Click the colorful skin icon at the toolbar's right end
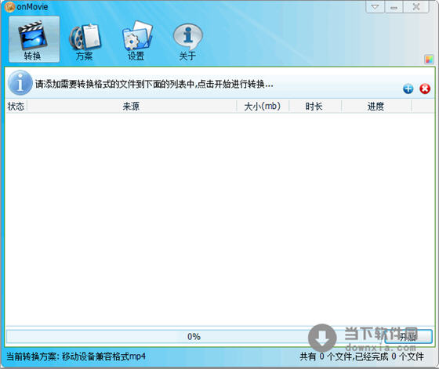Viewport: 439px width, 369px height. pyautogui.click(x=429, y=60)
